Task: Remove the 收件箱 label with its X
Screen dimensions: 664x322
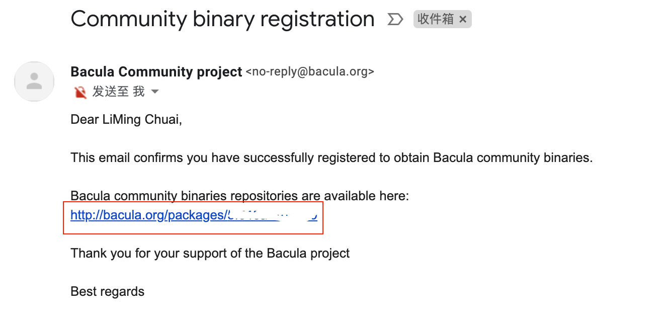Action: pos(463,20)
